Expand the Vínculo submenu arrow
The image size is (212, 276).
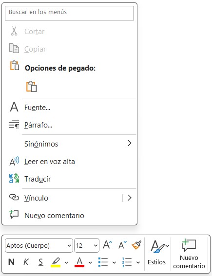click(130, 198)
